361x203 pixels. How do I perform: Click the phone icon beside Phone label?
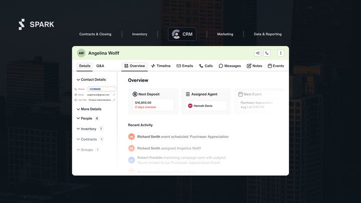pyautogui.click(x=76, y=89)
